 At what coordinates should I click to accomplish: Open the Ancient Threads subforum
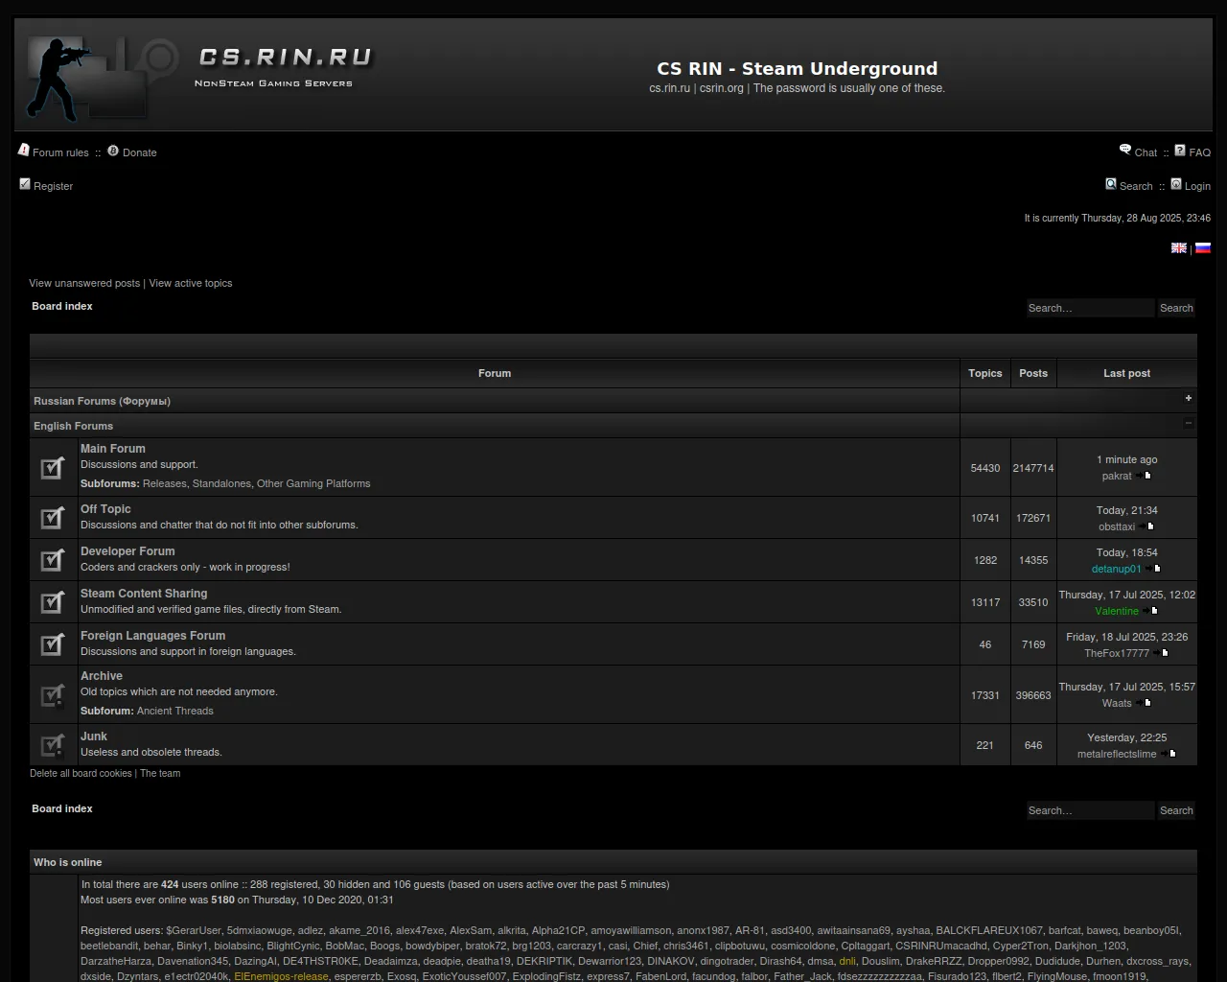(x=175, y=711)
